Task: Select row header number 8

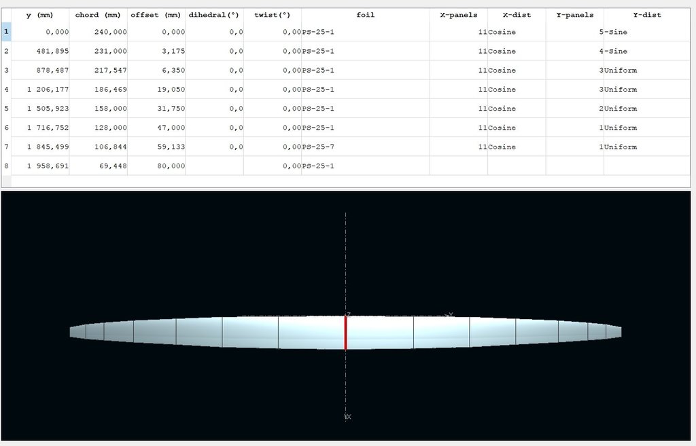Action: point(6,166)
